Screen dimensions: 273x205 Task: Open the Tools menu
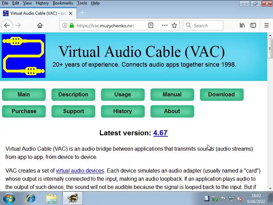(x=82, y=3)
